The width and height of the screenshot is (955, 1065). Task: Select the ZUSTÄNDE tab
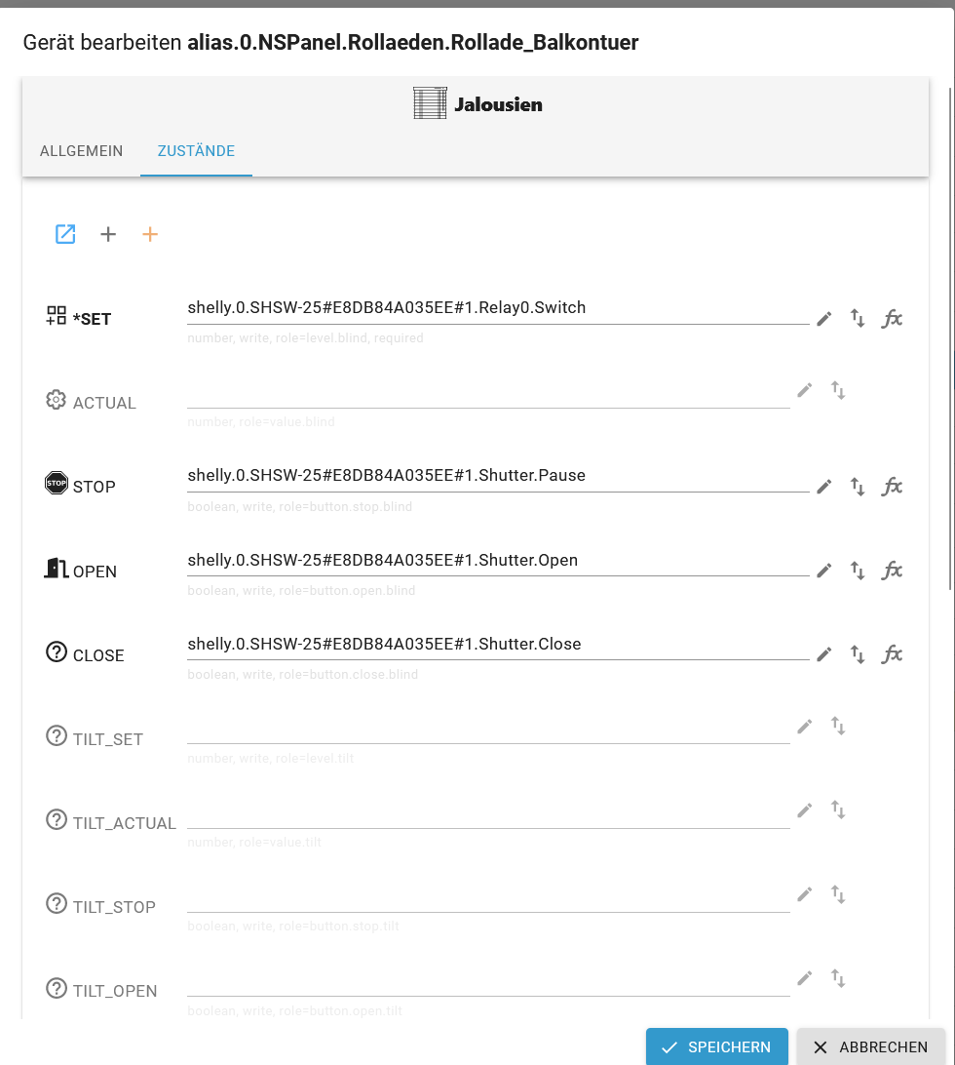[x=196, y=151]
